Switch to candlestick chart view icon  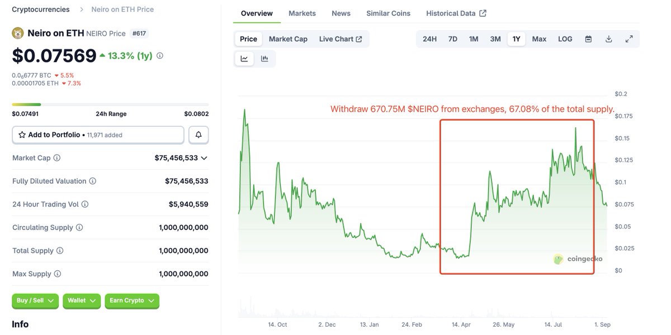(x=264, y=59)
